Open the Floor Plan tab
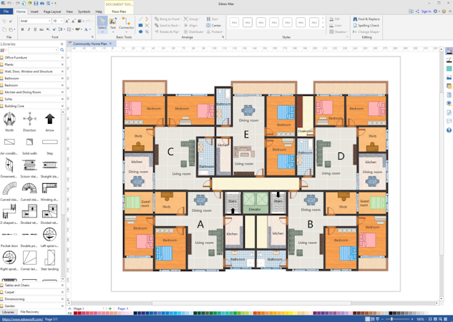Image resolution: width=453 pixels, height=322 pixels. (119, 11)
